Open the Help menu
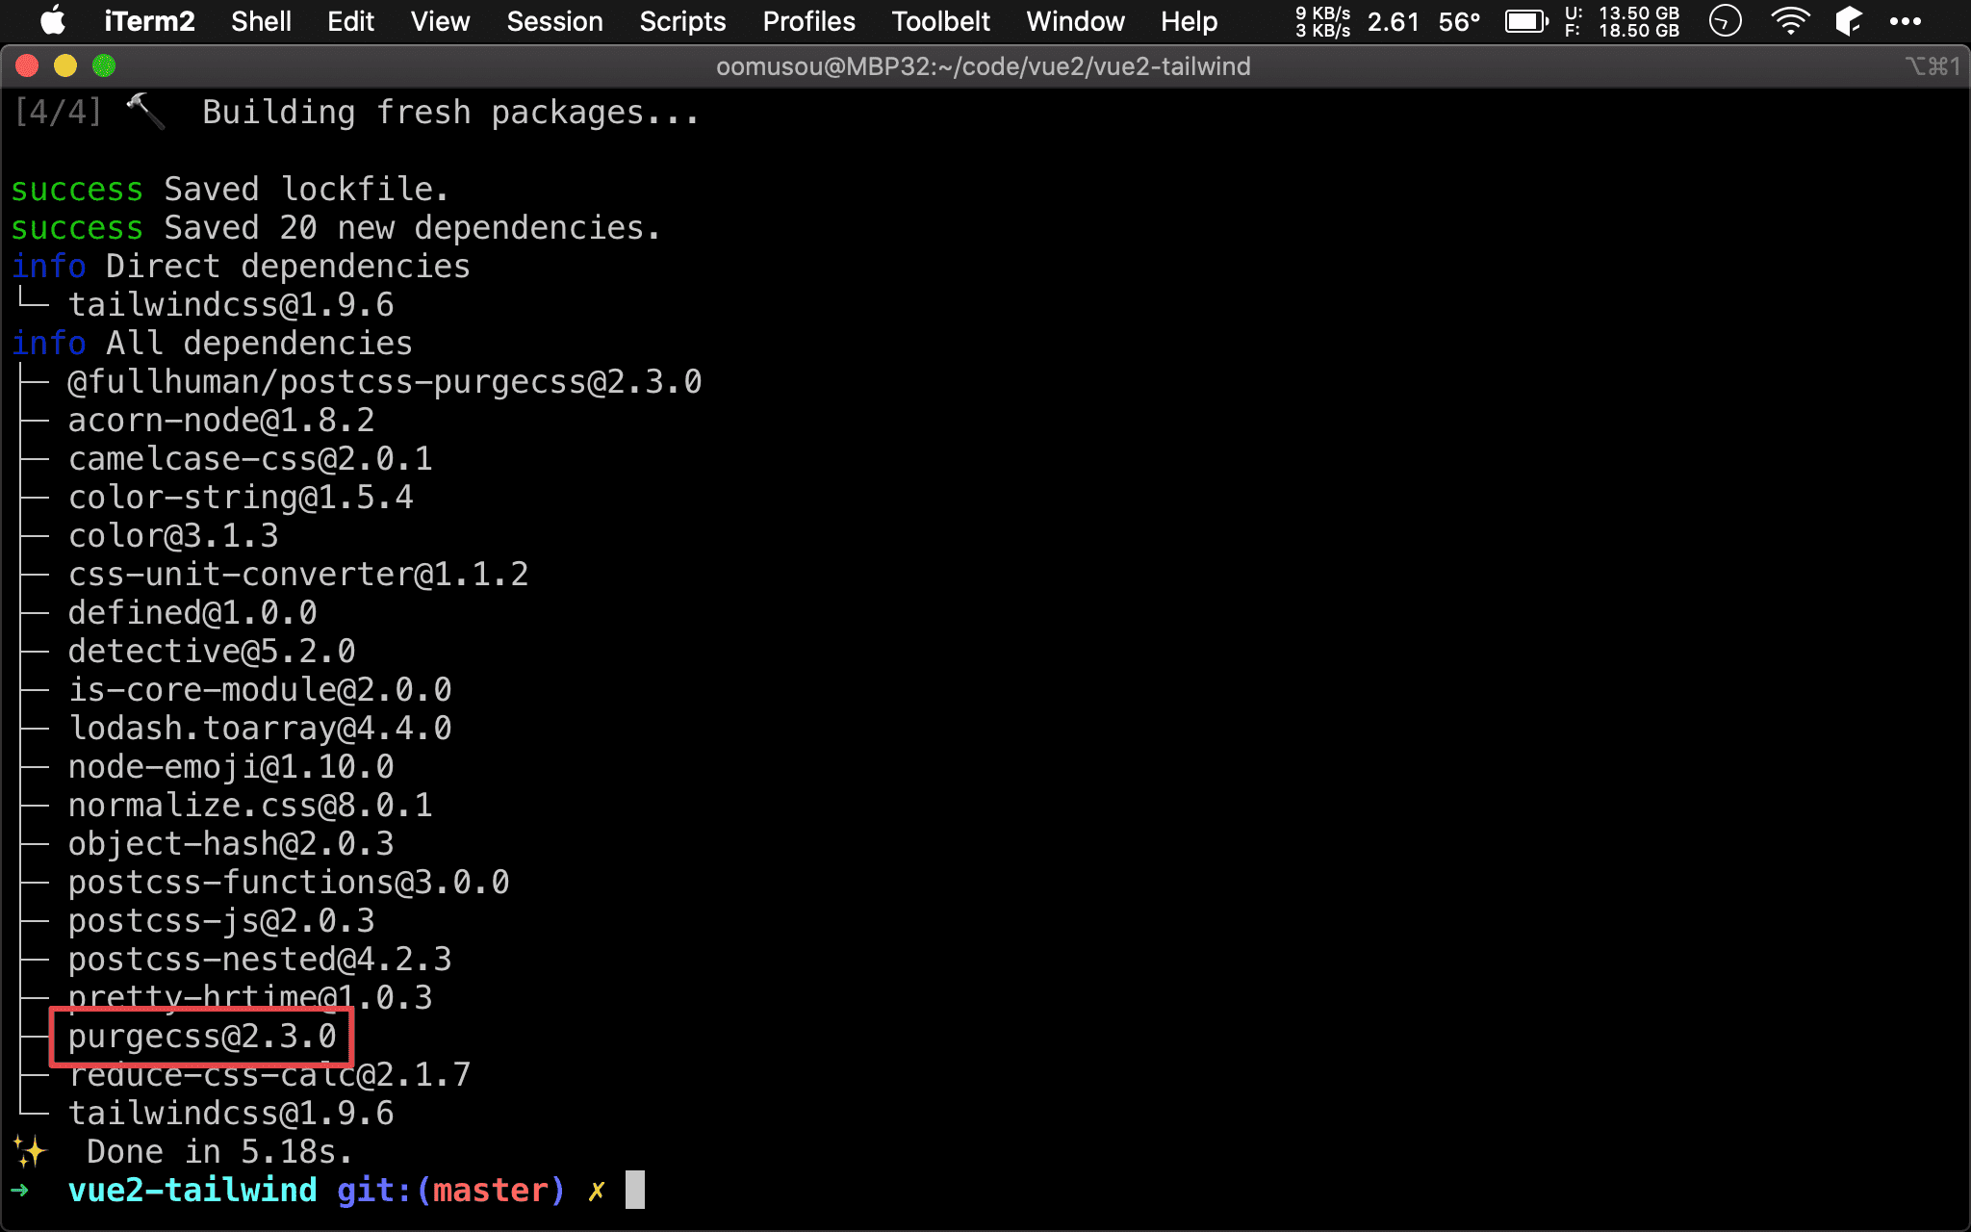 coord(1189,21)
